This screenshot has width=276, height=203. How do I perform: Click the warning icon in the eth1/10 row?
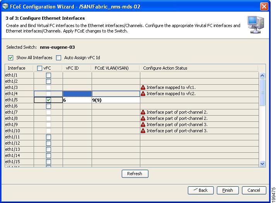[x=143, y=131]
